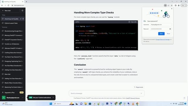188x106 pixels.
Task: Open the Windows Start menu
Action: click(x=51, y=104)
